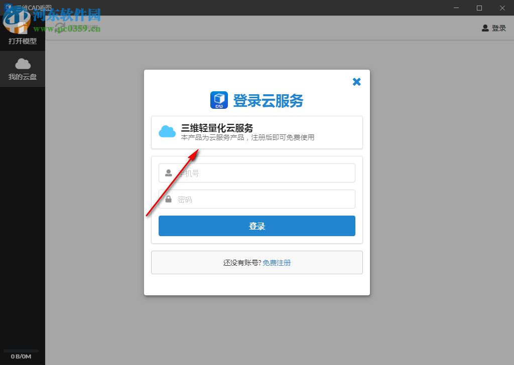Click the user login icon top-right
This screenshot has width=514, height=365.
485,28
